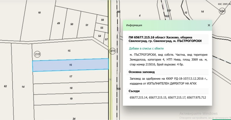The height and width of the screenshot is (120, 231).
Task: Select parcel 10 in the top-left area
Action: click(39, 13)
